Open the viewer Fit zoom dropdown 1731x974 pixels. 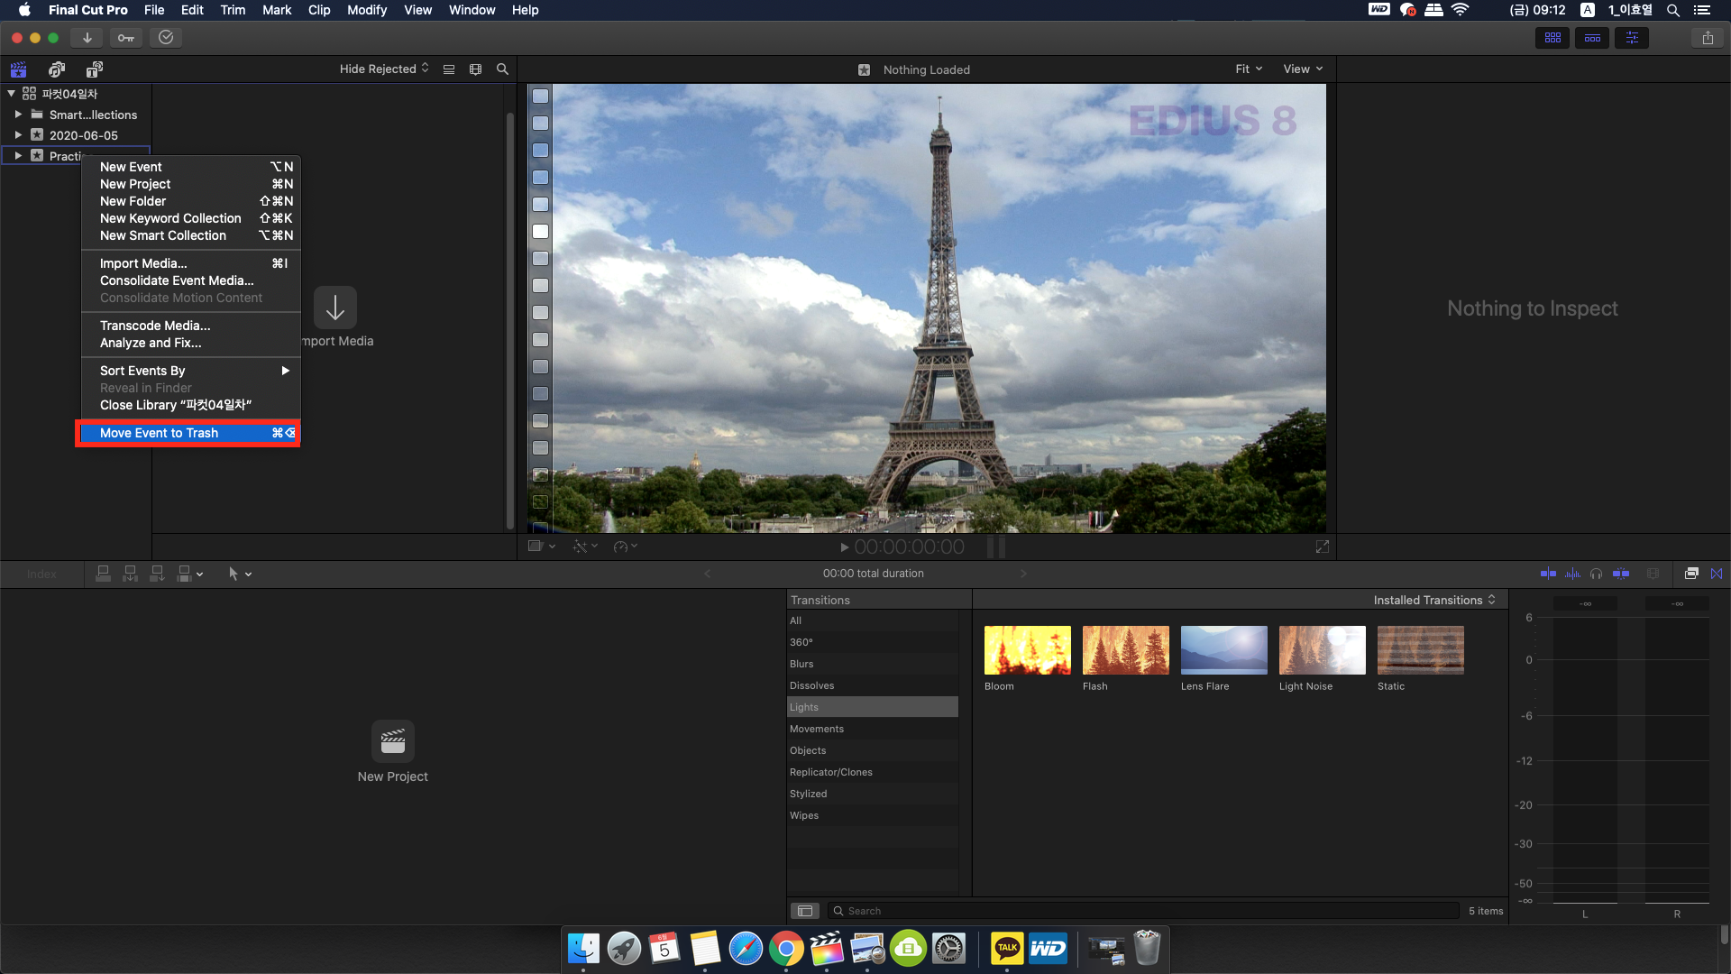[x=1249, y=69]
